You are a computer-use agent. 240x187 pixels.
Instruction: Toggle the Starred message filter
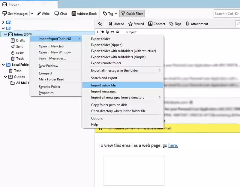tap(136, 24)
